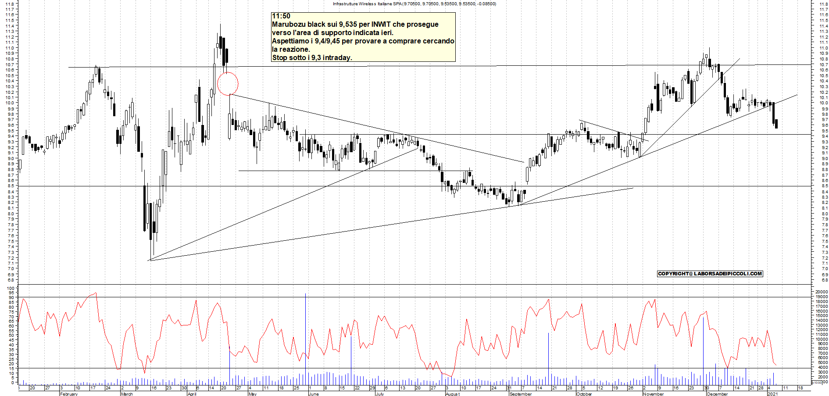829x396 pixels.
Task: Click the September month label
Action: coord(521,394)
